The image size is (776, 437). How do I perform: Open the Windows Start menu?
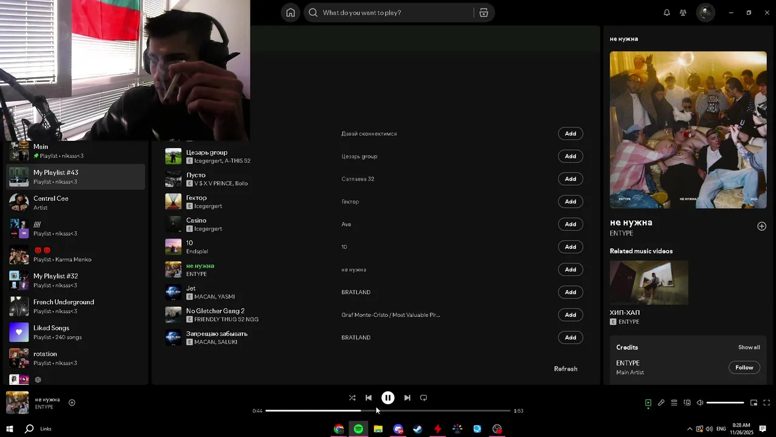(x=9, y=429)
